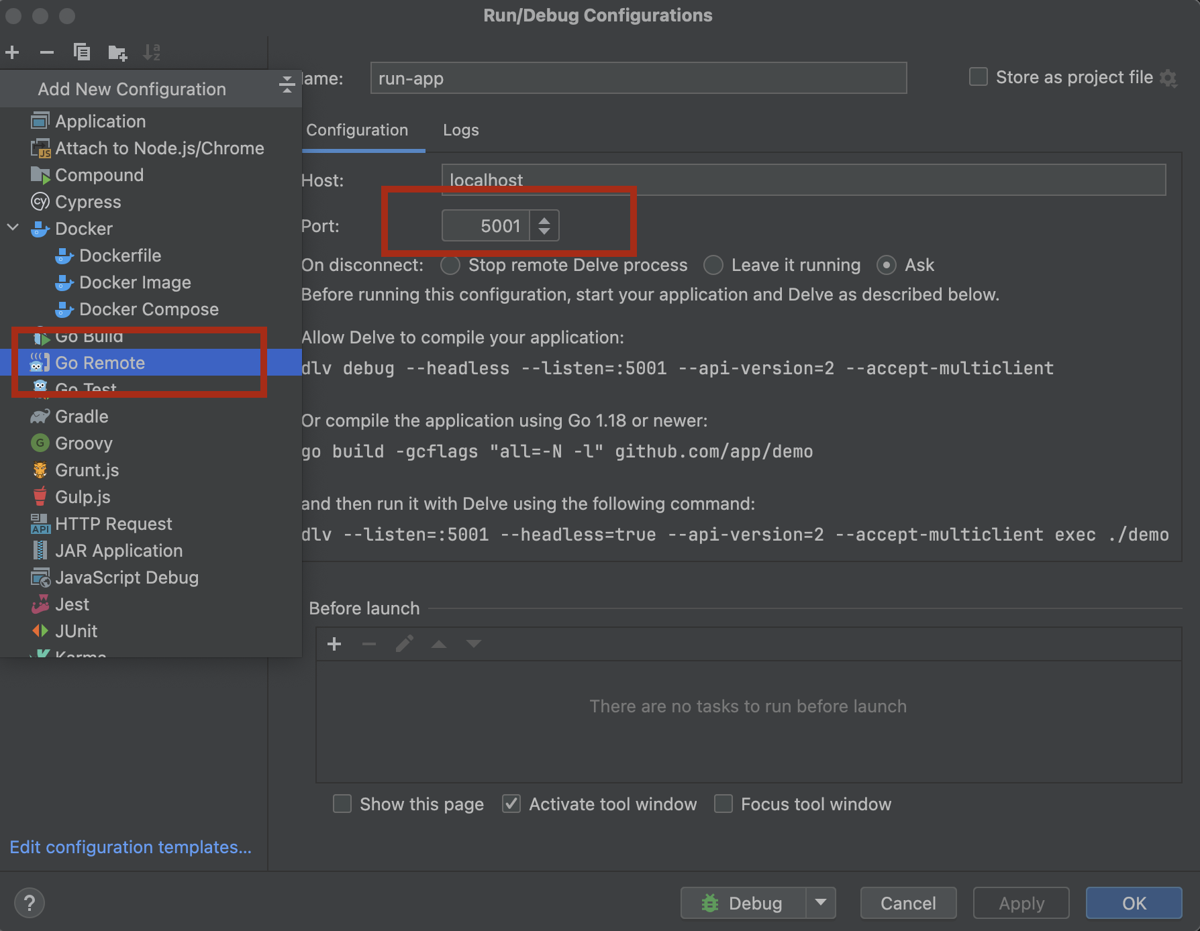Screen dimensions: 1200x931
Task: Click the Copy Configuration icon
Action: (82, 52)
